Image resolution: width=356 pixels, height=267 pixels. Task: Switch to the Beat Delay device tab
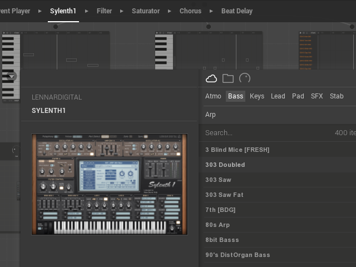(237, 11)
